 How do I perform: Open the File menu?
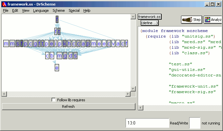pos(6,11)
